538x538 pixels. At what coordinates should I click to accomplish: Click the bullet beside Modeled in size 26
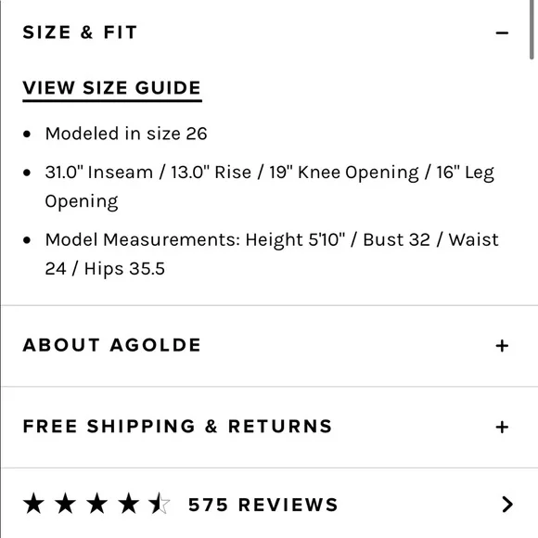tap(27, 134)
